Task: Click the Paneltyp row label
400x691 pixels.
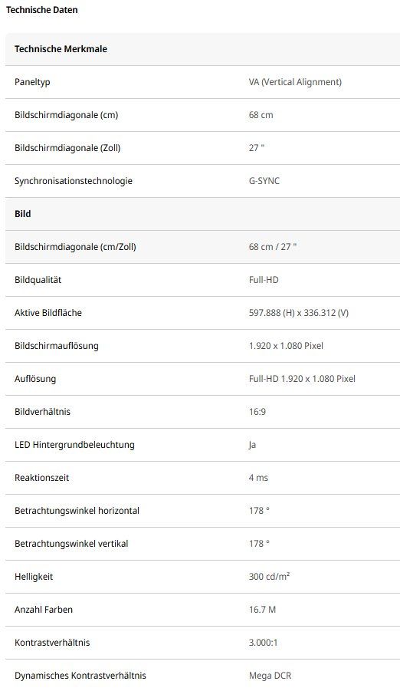Action: (x=32, y=82)
